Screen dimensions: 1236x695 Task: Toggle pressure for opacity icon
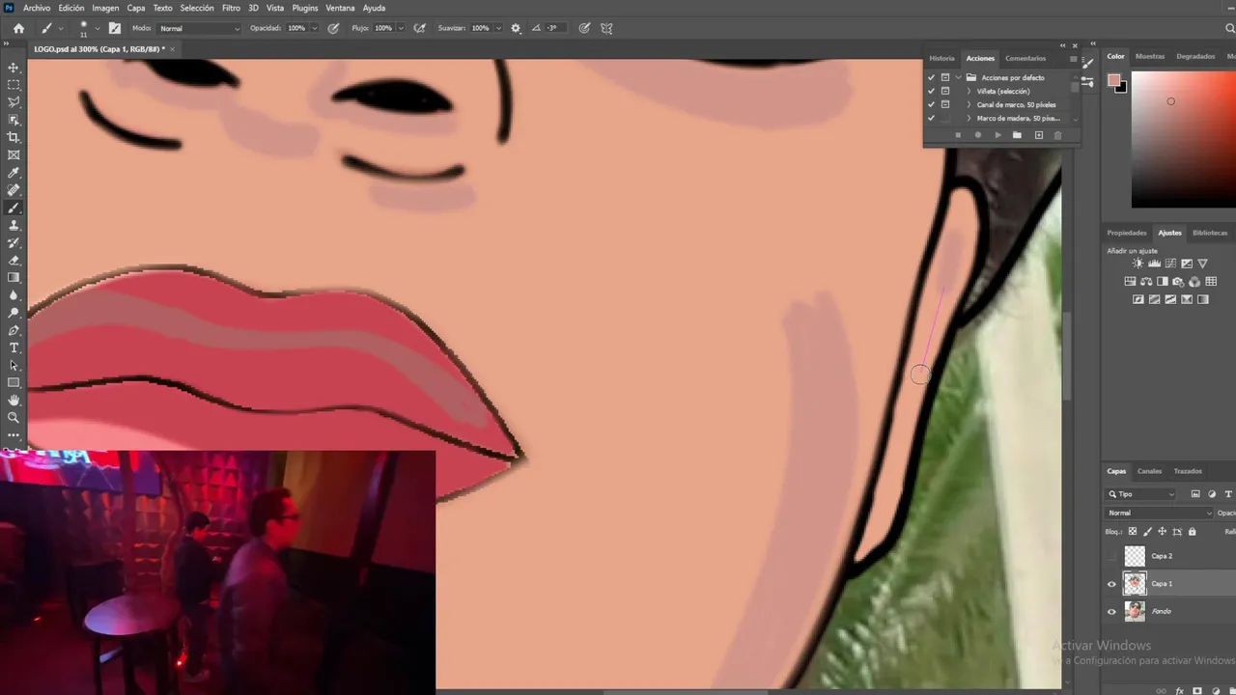coord(333,28)
